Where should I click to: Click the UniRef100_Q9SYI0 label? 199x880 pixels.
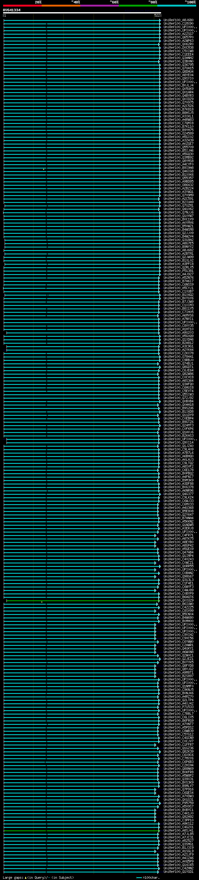[x=178, y=79]
